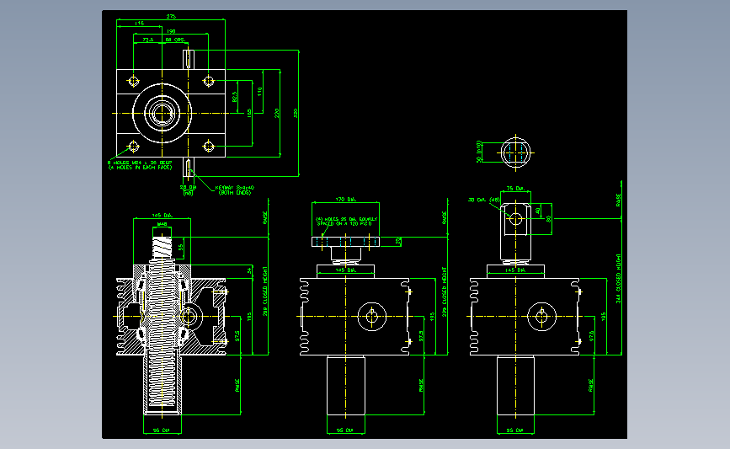Select the "75 DIA." clevis dimension
Screen dimensions: 730x449
coord(515,189)
